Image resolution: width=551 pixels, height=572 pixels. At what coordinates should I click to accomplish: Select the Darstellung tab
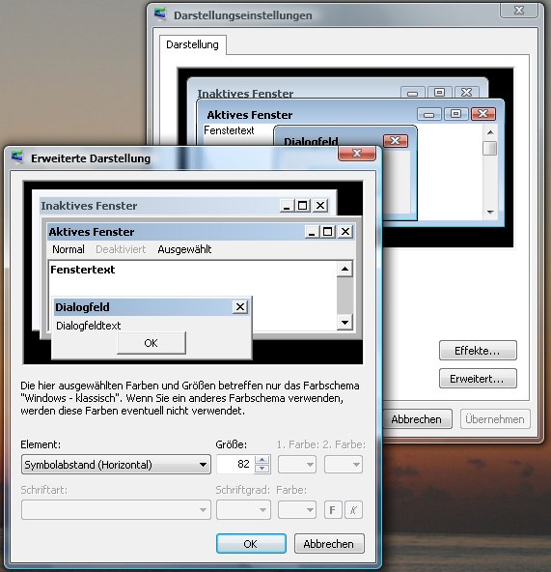(x=192, y=44)
